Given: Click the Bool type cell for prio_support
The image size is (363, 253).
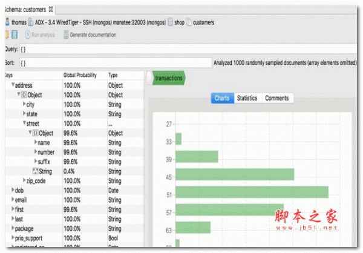Looking at the screenshot, I should point(113,238).
